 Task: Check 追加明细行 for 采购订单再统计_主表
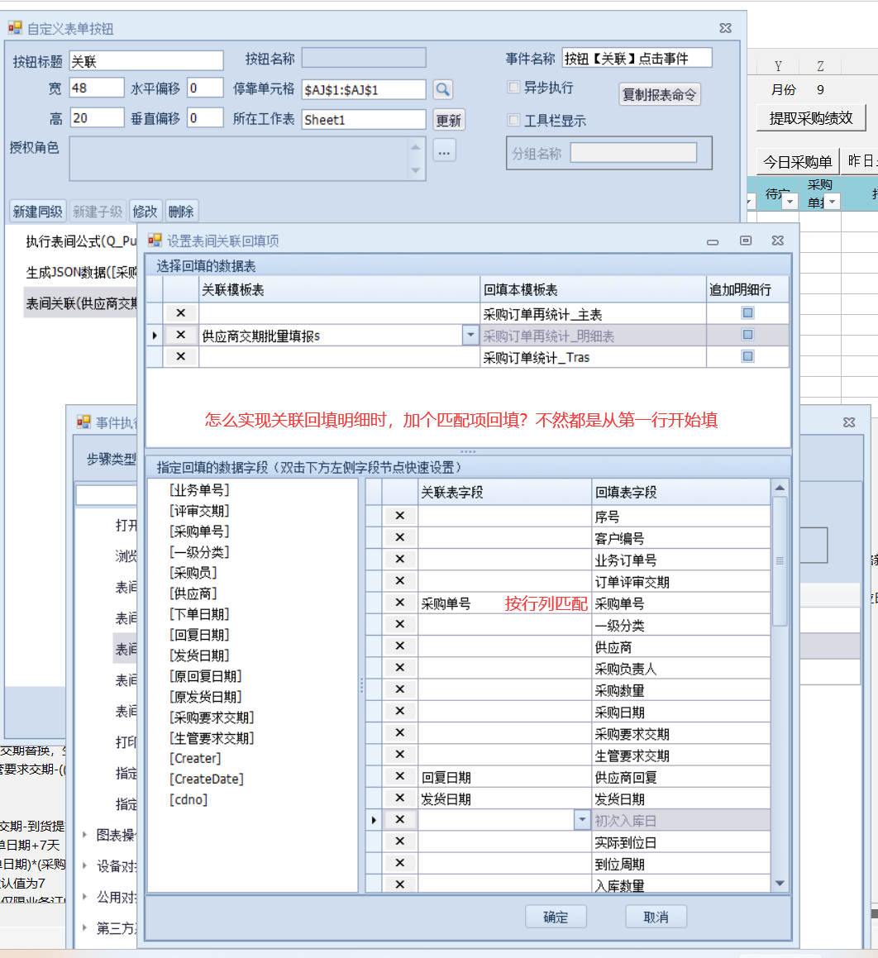[747, 313]
